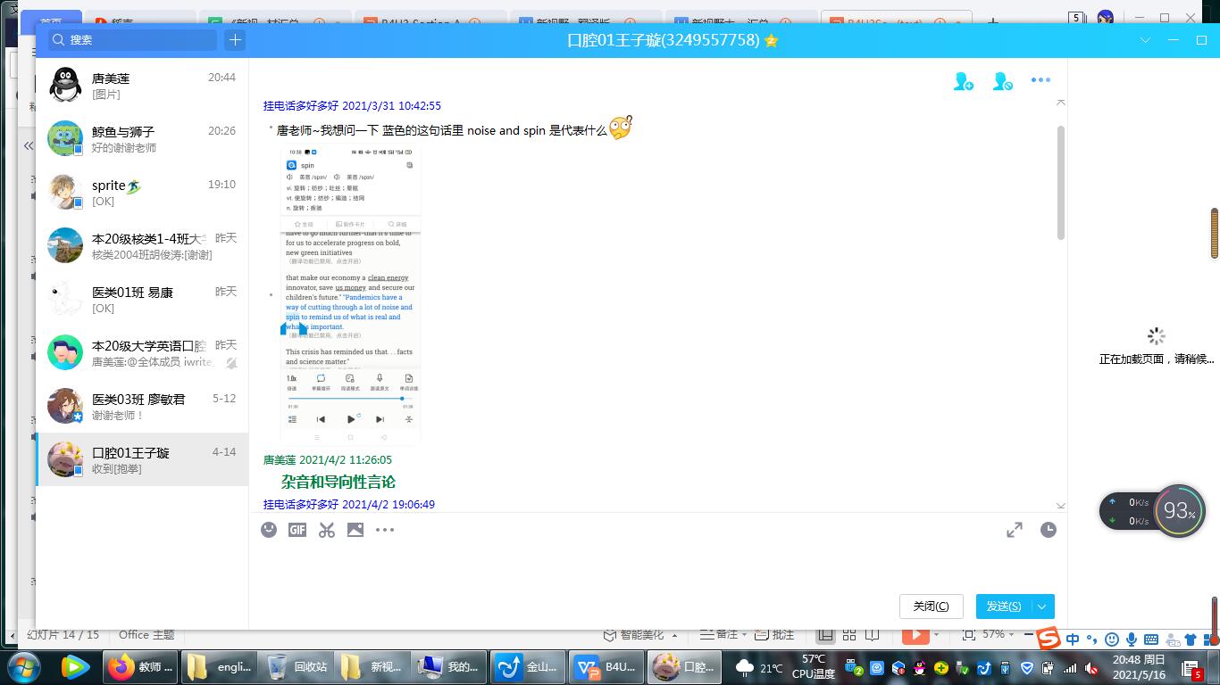
Task: Click the taskbar clock showing 20:48
Action: pos(1139,667)
